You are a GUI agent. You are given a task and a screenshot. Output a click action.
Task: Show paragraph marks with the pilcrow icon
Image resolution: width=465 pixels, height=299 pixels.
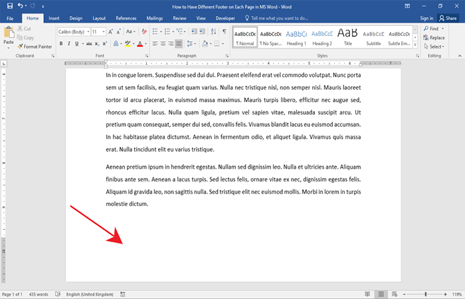224,31
